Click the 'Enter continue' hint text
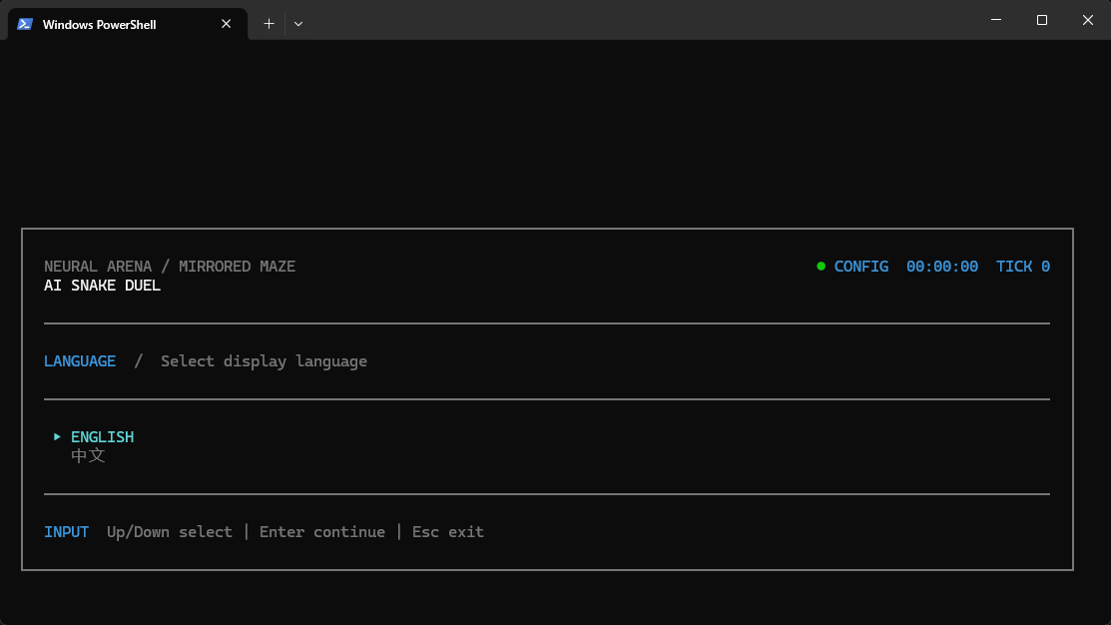The height and width of the screenshot is (625, 1111). [x=322, y=532]
